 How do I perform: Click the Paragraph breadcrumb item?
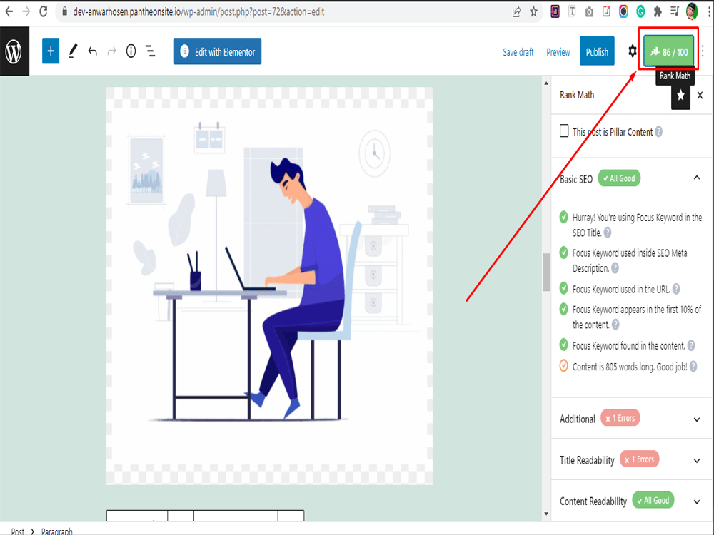pyautogui.click(x=56, y=531)
